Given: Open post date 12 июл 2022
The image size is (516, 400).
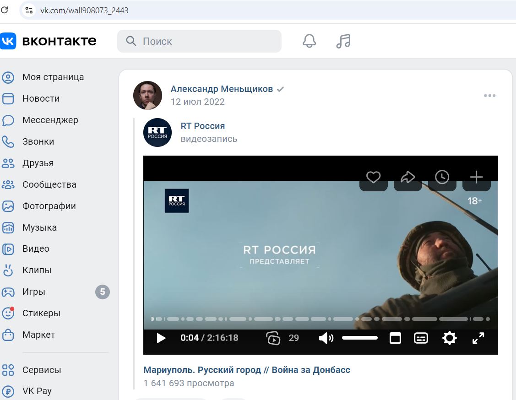Looking at the screenshot, I should (x=197, y=102).
